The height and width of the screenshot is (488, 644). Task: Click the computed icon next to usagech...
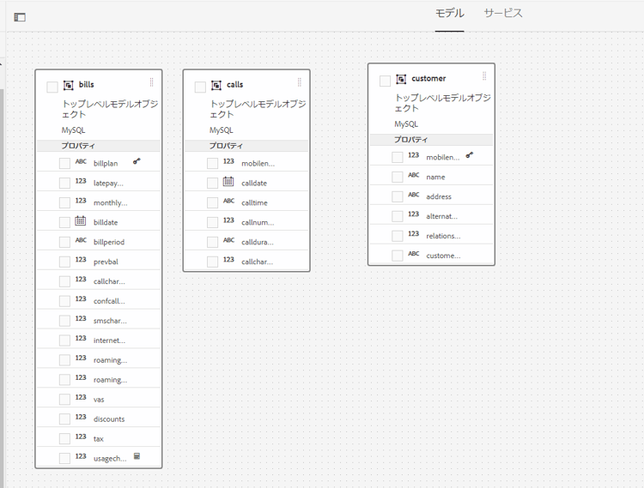[x=137, y=456]
